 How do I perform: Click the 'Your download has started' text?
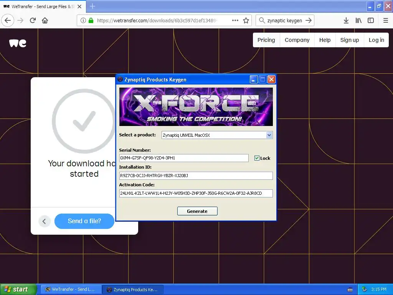pyautogui.click(x=82, y=169)
